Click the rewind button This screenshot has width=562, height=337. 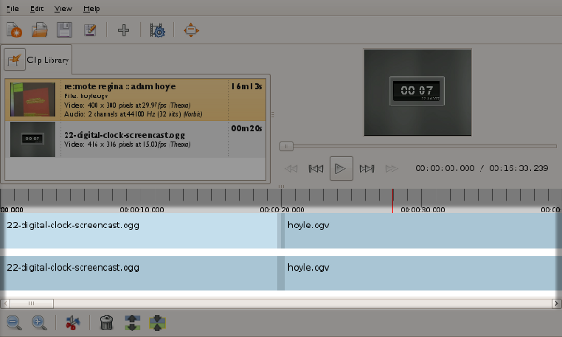tap(290, 168)
